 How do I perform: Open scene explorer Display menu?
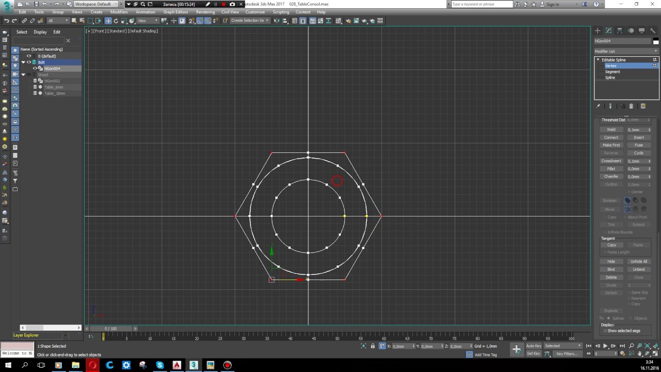click(x=40, y=32)
